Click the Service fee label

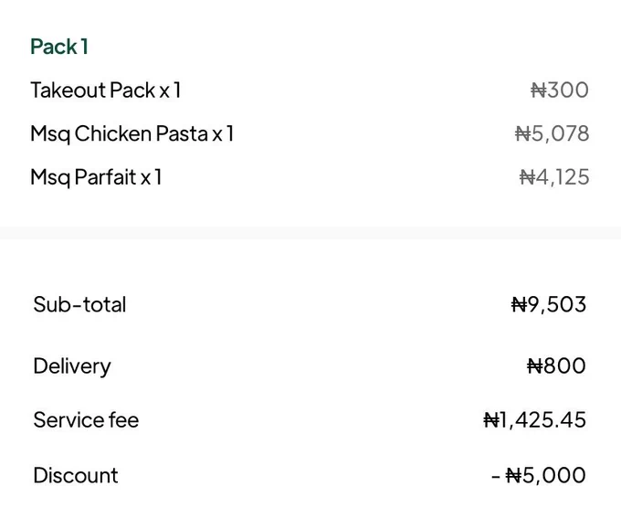point(86,420)
